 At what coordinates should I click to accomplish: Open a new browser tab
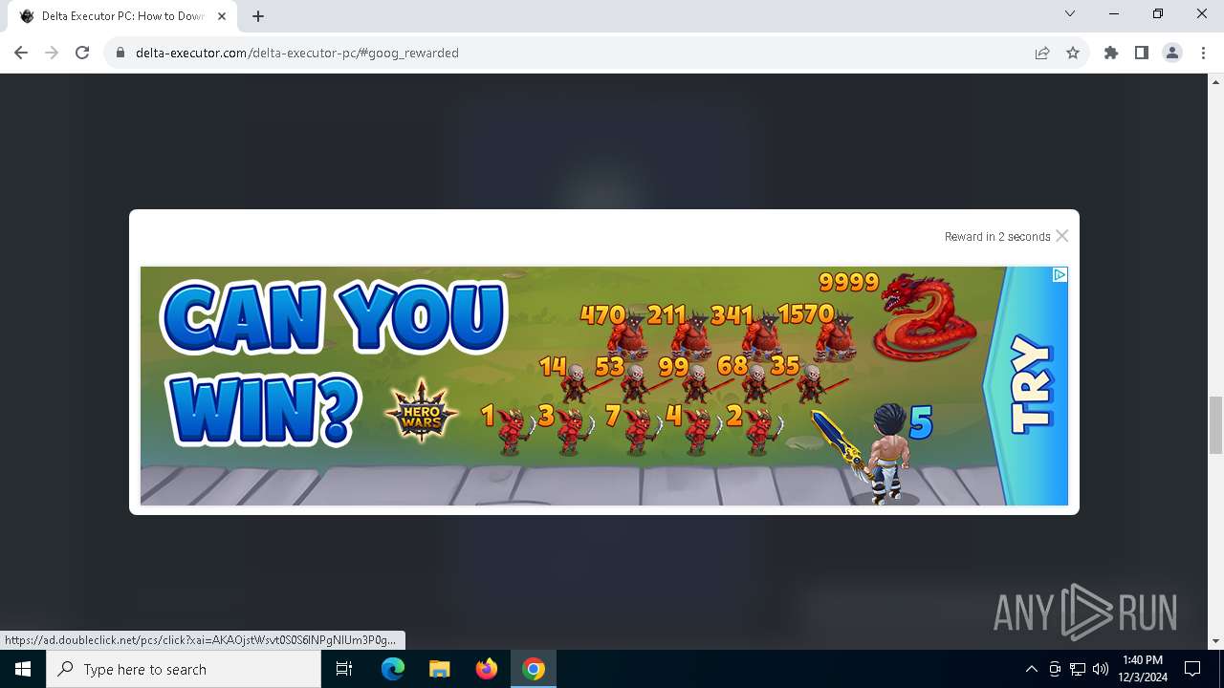(258, 16)
